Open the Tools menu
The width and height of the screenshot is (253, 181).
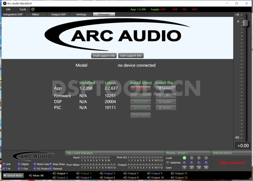(23, 9)
